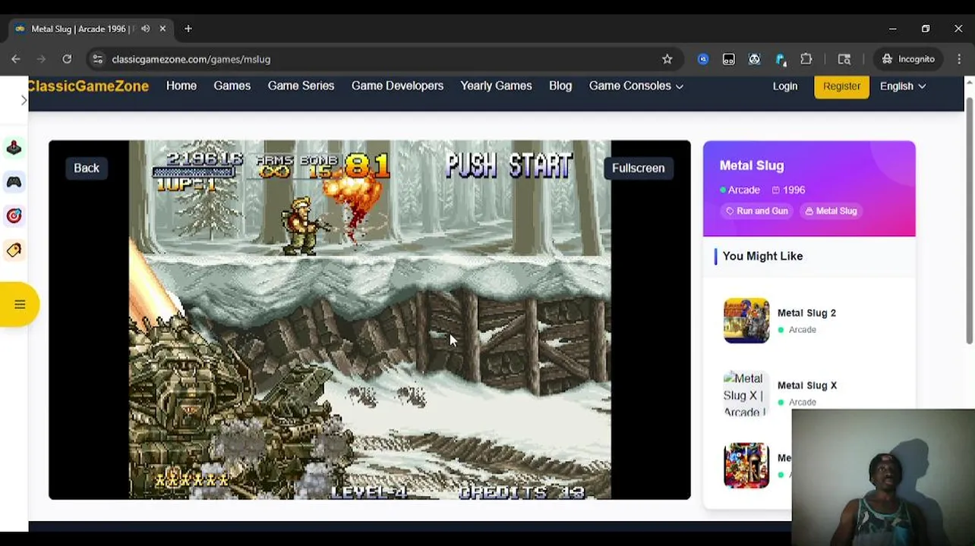Click the Incognito indicator
Screen dimensions: 975x546
coord(908,59)
